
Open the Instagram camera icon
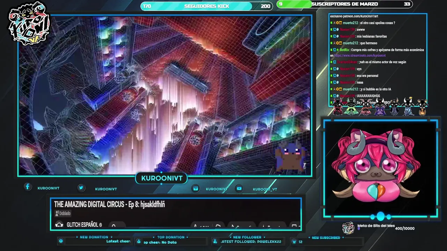(196, 188)
